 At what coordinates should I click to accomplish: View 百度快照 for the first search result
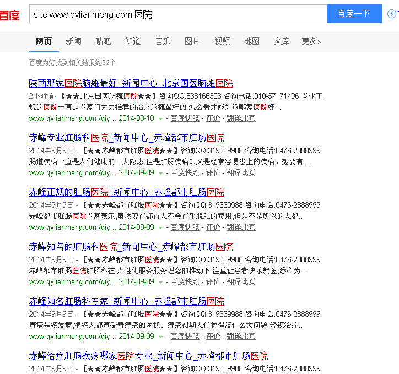185,118
